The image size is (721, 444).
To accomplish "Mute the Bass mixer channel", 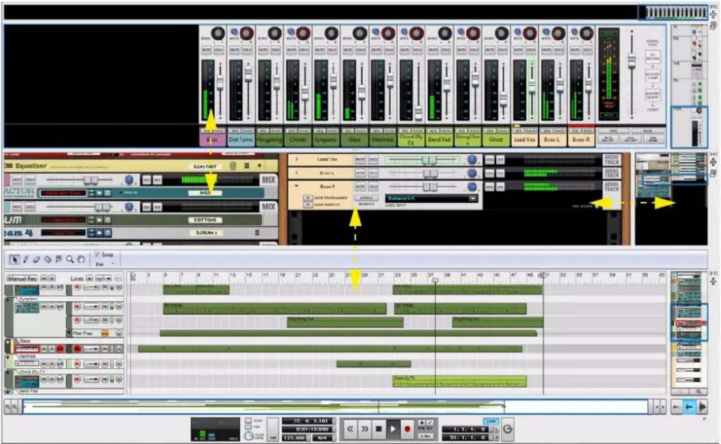I will pyautogui.click(x=206, y=49).
